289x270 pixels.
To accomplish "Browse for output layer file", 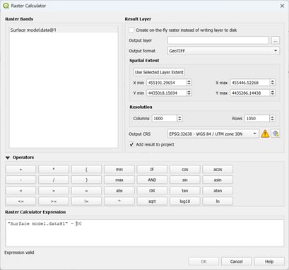I will (276, 40).
